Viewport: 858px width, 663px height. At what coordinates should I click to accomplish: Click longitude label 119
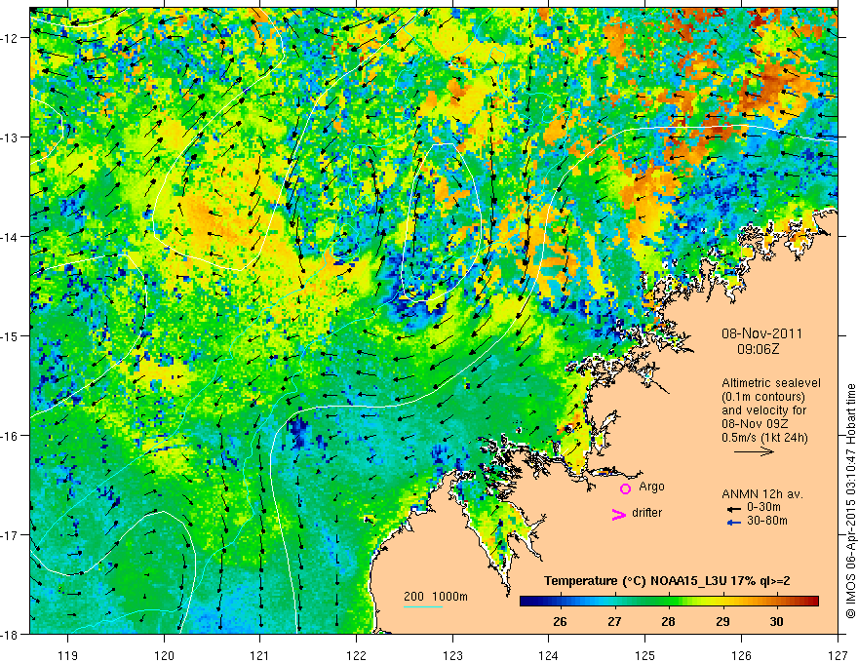[67, 656]
